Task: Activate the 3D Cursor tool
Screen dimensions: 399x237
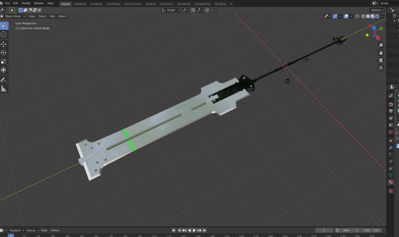Action: (x=4, y=34)
